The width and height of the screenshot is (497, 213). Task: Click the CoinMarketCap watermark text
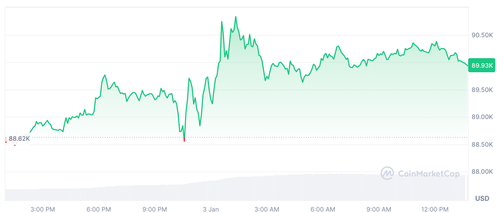coord(429,174)
